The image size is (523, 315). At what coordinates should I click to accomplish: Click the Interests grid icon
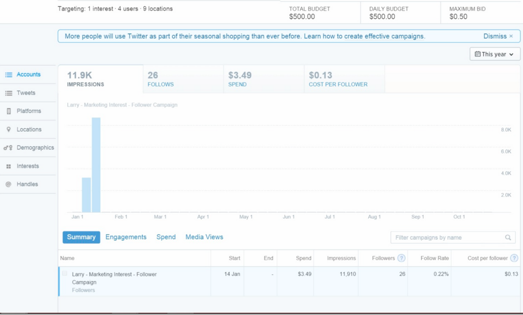tap(8, 166)
